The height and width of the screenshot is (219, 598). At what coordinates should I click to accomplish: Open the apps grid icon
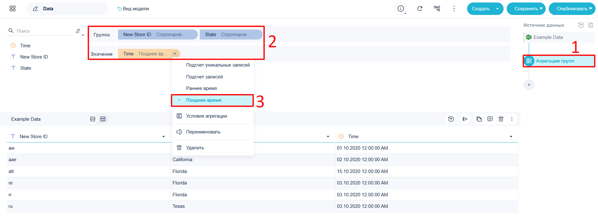click(12, 9)
